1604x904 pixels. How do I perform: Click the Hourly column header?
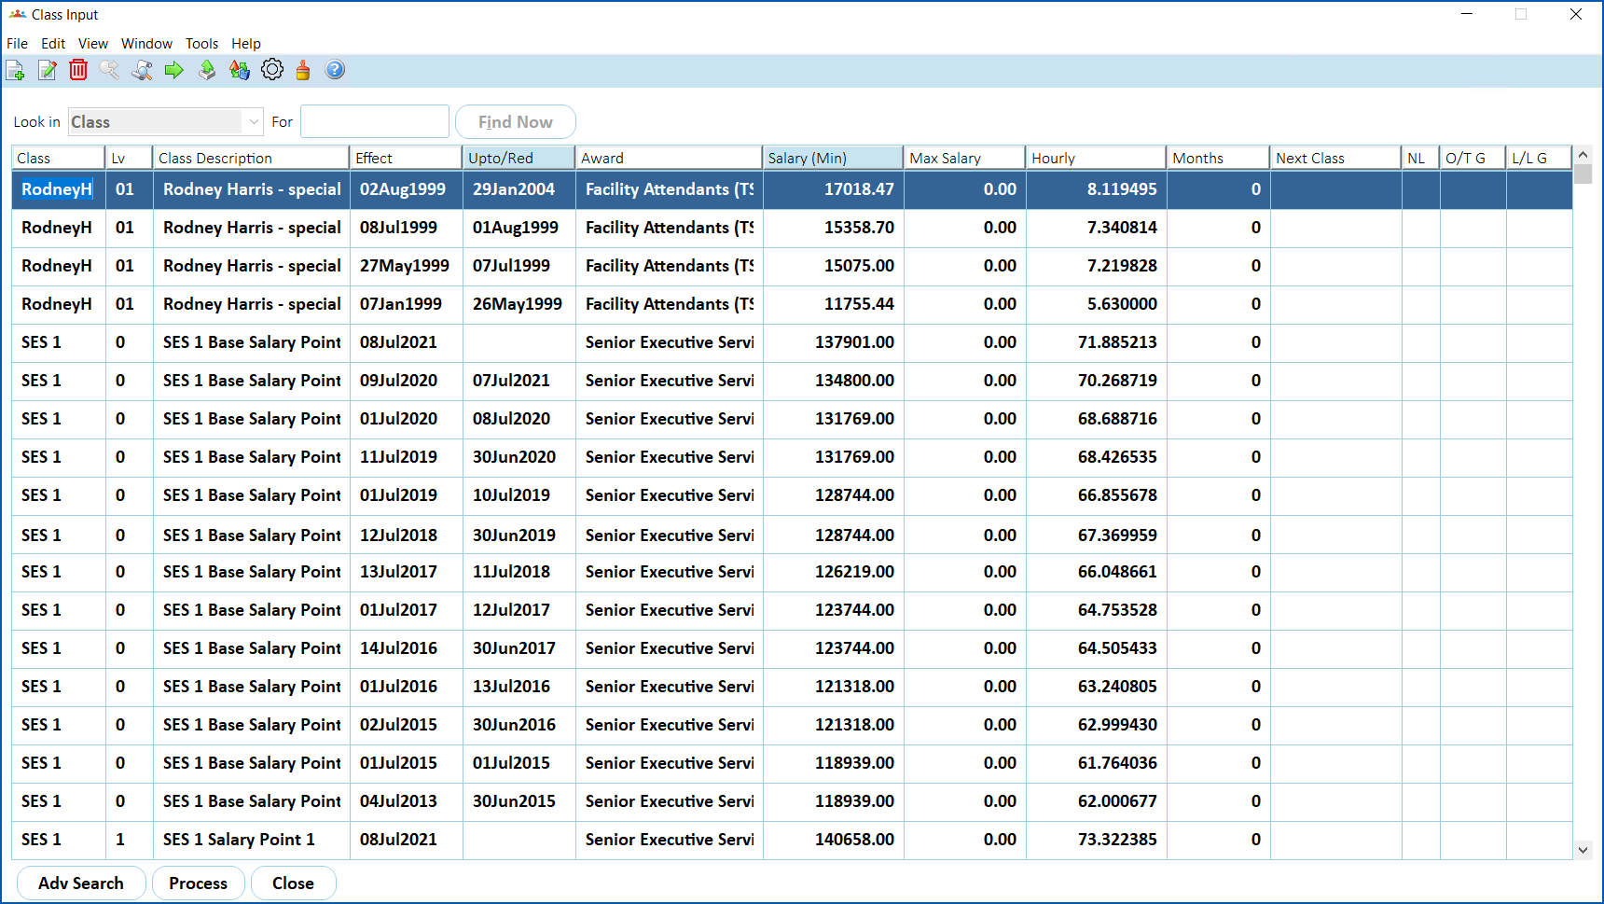(1096, 158)
